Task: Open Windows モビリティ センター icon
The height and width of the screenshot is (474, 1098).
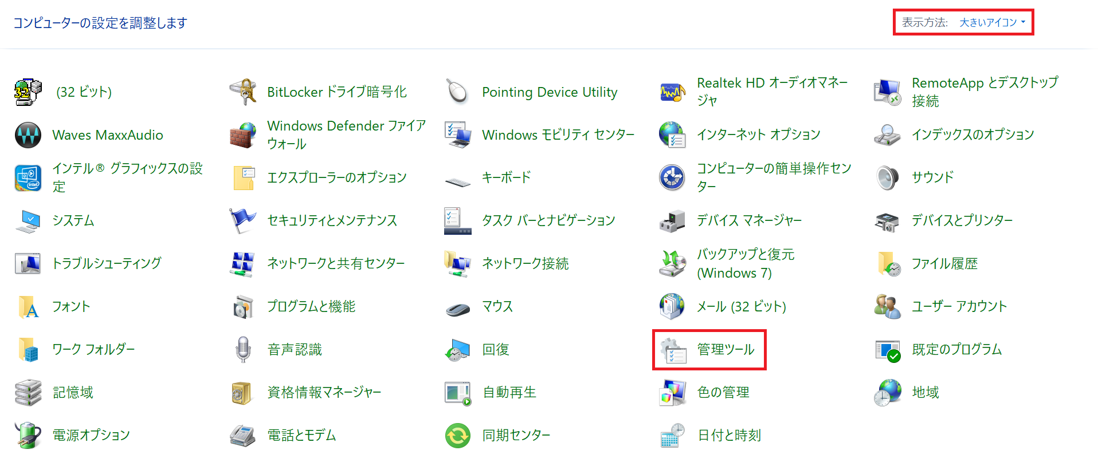Action: [458, 135]
